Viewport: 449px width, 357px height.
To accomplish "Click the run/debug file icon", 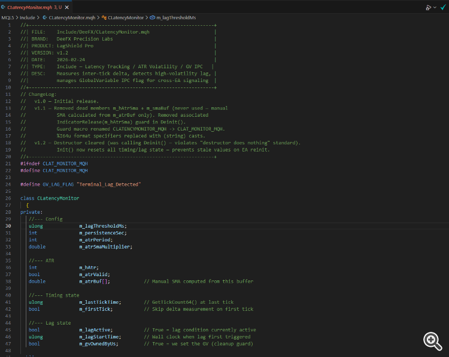I will tap(427, 8).
